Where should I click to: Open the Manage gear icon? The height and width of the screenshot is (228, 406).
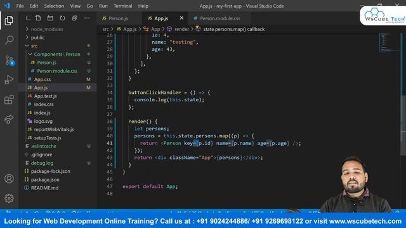click(x=9, y=198)
